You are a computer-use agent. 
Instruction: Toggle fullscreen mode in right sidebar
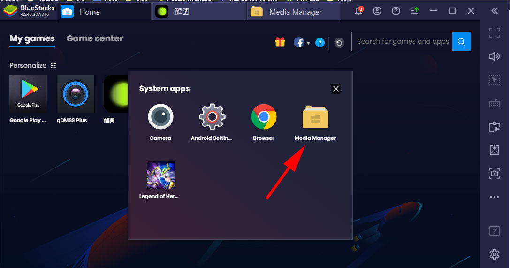click(494, 33)
